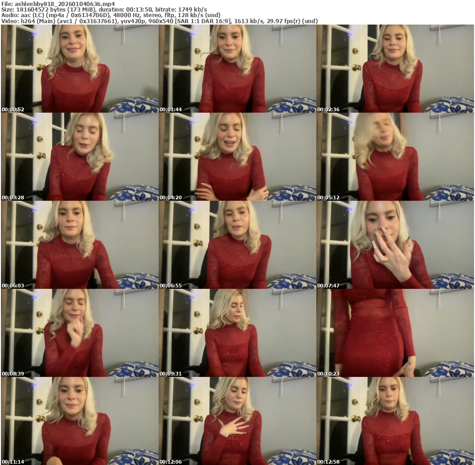475x465 pixels.
Task: Click the thumbnail stamped 00:00:52
Action: (80, 69)
